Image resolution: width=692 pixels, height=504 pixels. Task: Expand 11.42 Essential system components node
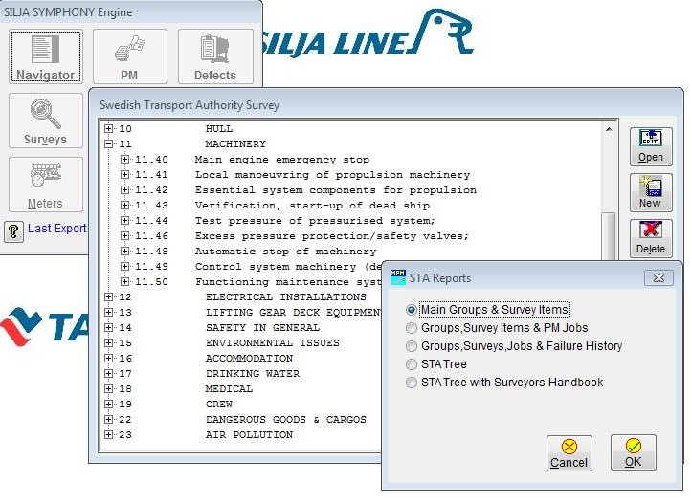click(x=124, y=190)
